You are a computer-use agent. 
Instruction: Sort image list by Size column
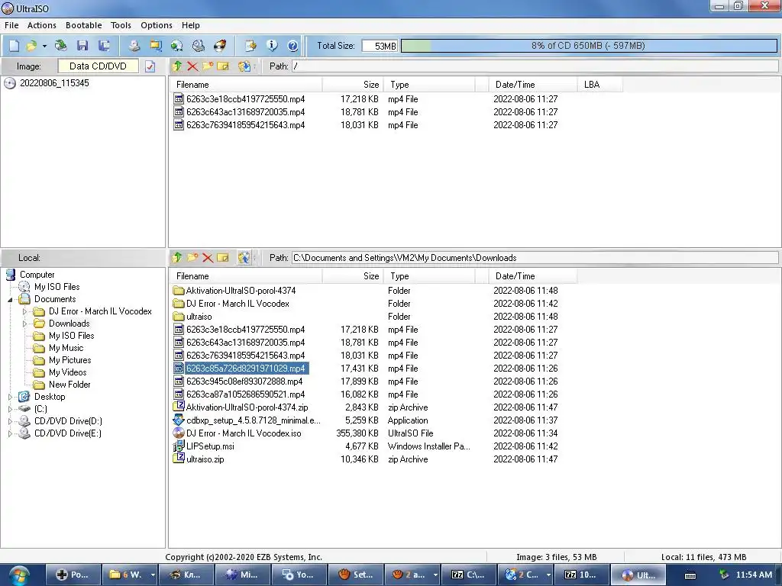click(353, 85)
